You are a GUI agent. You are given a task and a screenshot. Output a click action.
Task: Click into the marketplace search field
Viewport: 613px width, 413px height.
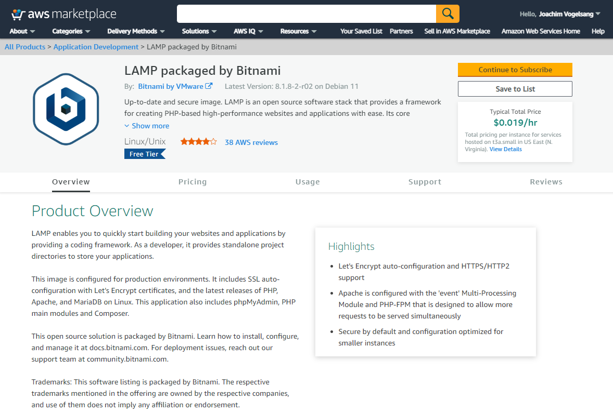pyautogui.click(x=306, y=14)
